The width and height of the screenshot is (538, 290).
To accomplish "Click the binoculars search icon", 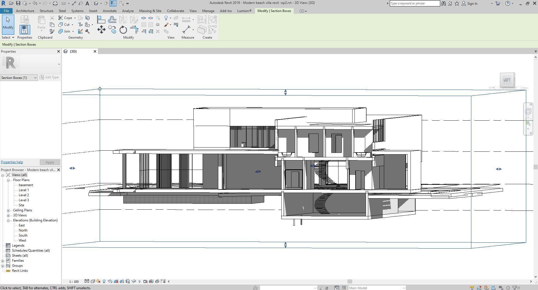I will pos(444,3).
